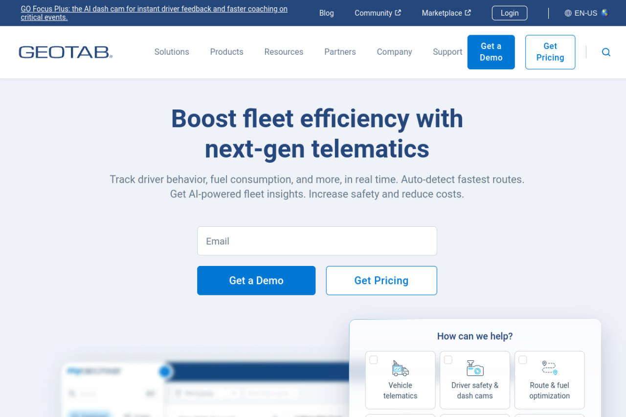Click the Geotab logo
626x417 pixels.
[66, 52]
